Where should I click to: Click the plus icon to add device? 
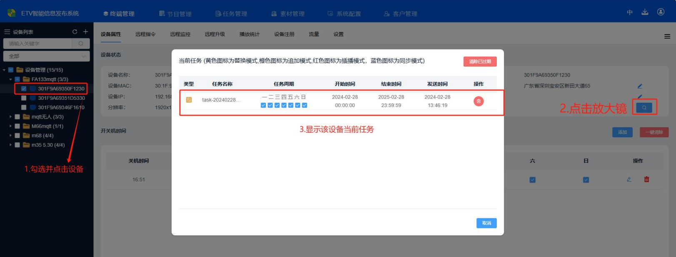pyautogui.click(x=85, y=32)
